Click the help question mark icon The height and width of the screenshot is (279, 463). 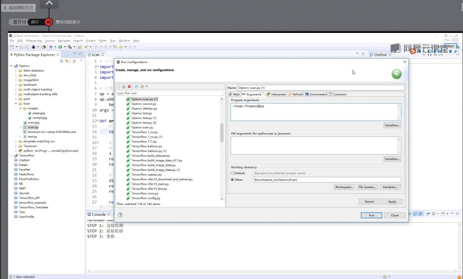120,215
